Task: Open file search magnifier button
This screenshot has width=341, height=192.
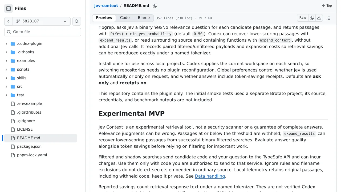Action: [x=77, y=21]
